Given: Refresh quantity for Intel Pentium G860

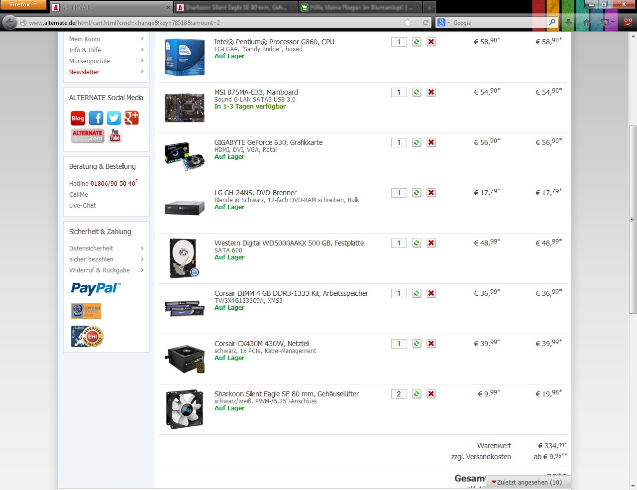Looking at the screenshot, I should (417, 42).
